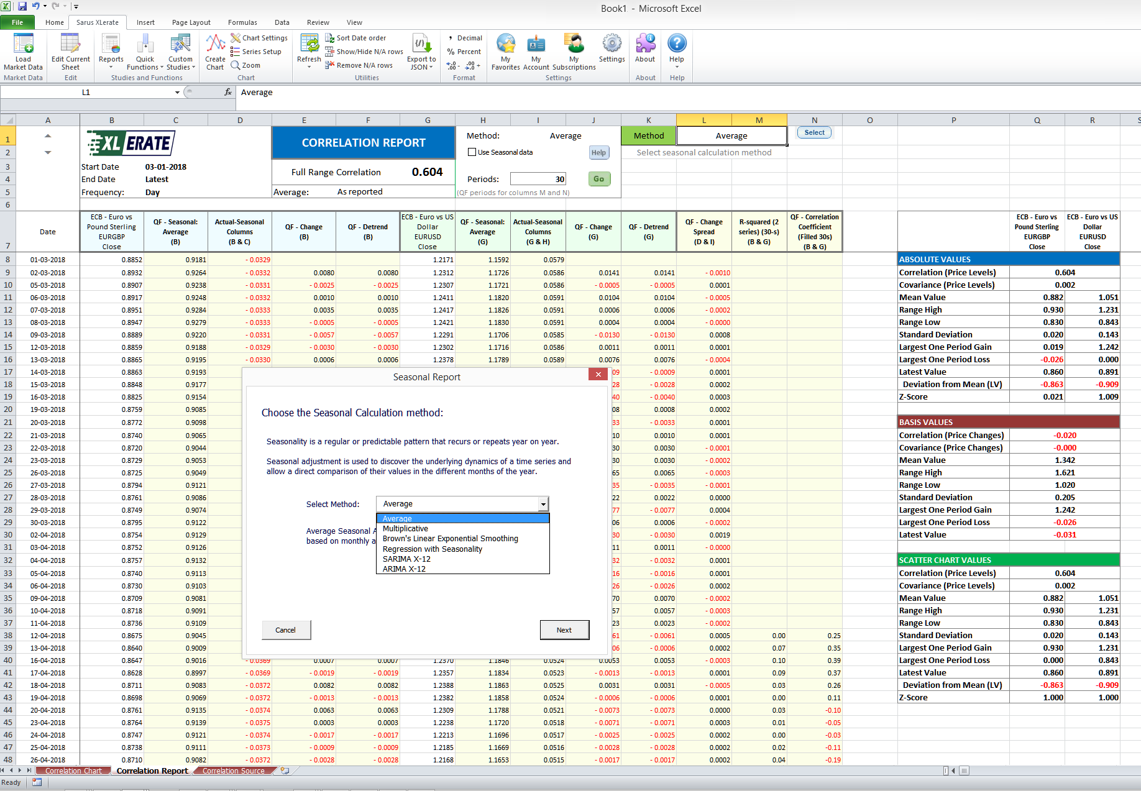1141x791 pixels.
Task: Switch to the Correlation Chart sheet tab
Action: click(x=73, y=771)
